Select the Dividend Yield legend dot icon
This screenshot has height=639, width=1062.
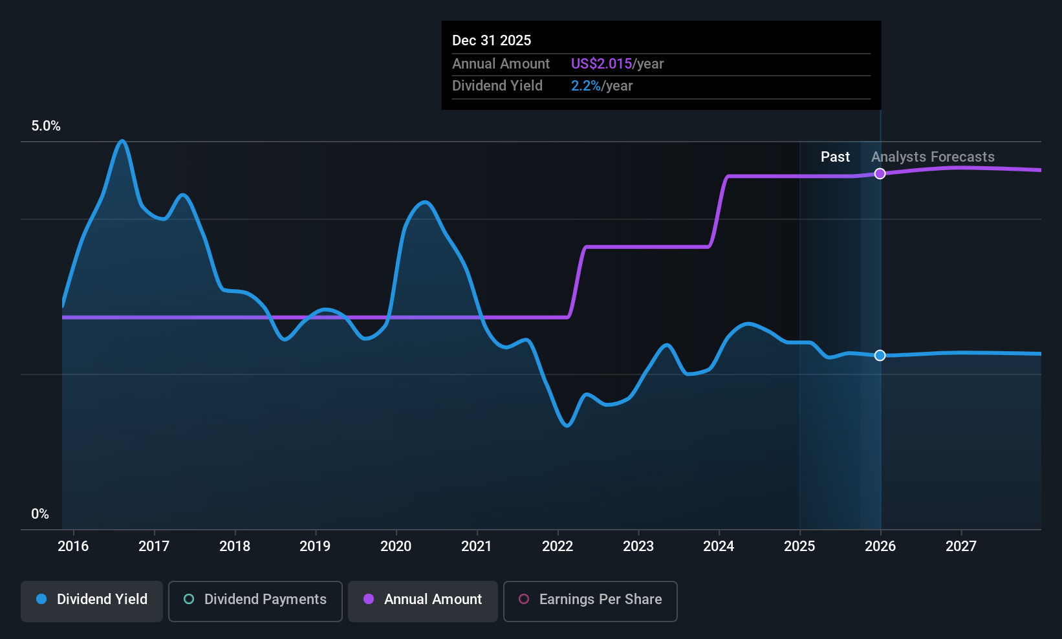(x=41, y=600)
